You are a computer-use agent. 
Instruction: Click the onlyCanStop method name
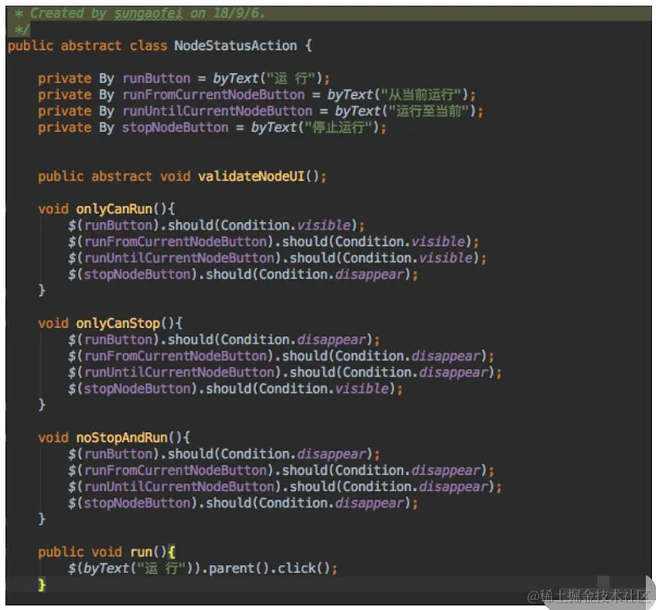[118, 323]
